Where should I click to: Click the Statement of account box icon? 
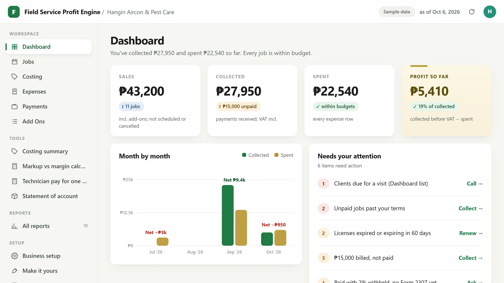point(15,196)
